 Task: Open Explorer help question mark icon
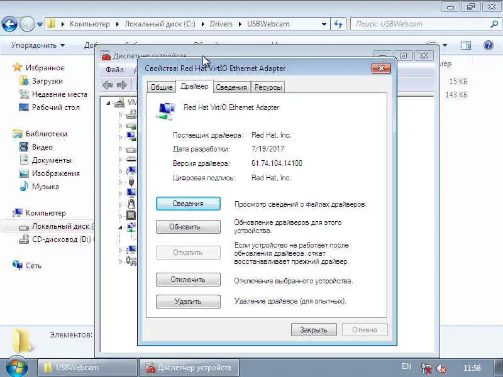pyautogui.click(x=489, y=45)
